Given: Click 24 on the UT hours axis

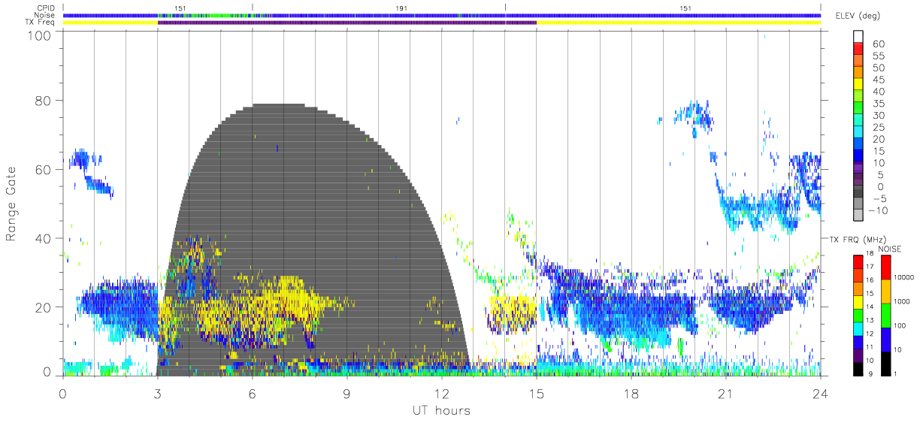Looking at the screenshot, I should pyautogui.click(x=820, y=392).
